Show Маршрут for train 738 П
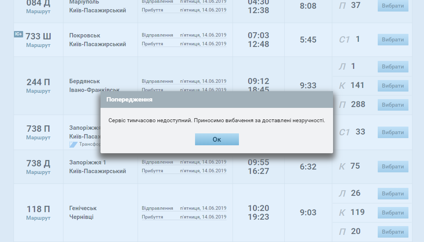Screen dimensions: 424x242 coord(38,138)
